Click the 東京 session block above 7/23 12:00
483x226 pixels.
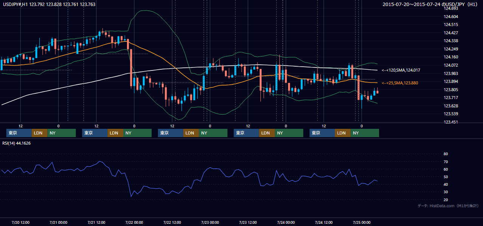[246, 133]
